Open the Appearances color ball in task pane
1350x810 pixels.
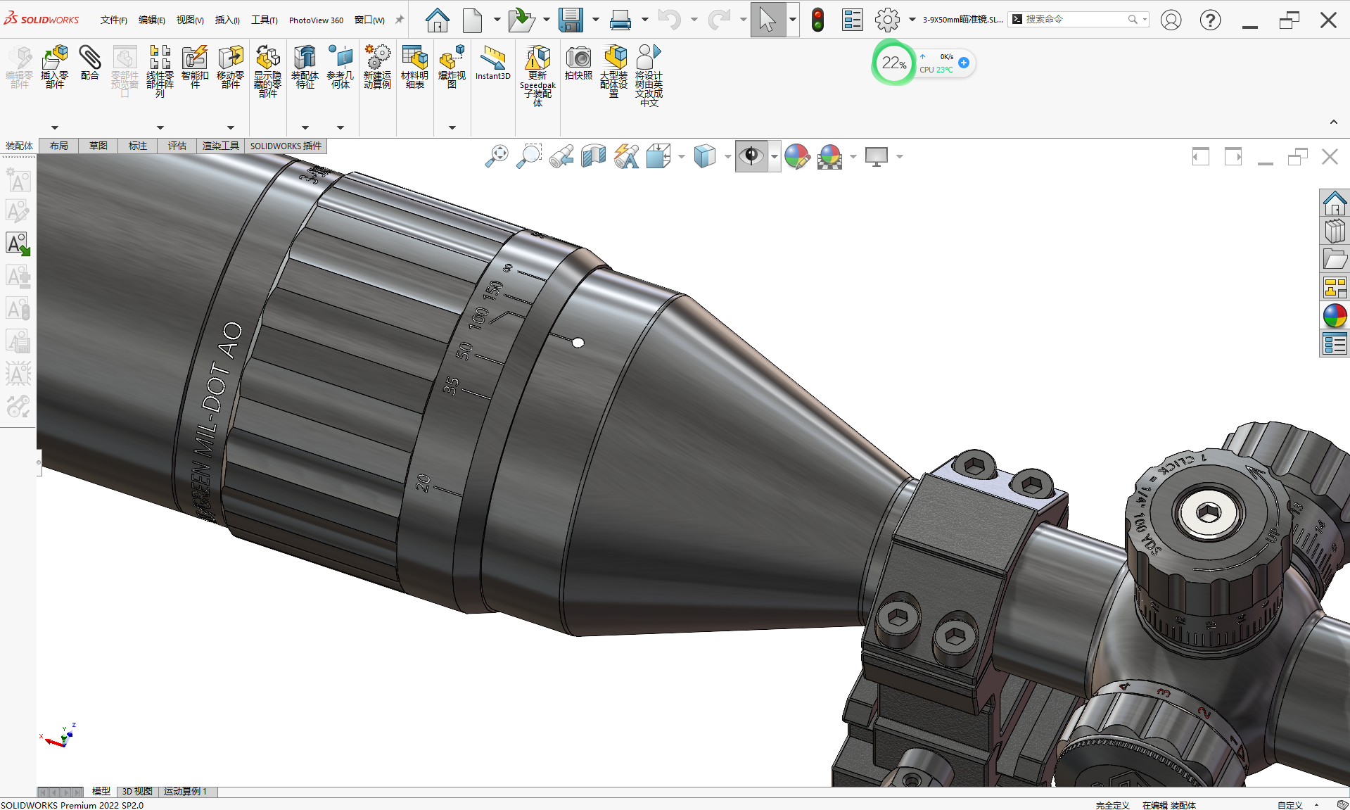[1335, 316]
